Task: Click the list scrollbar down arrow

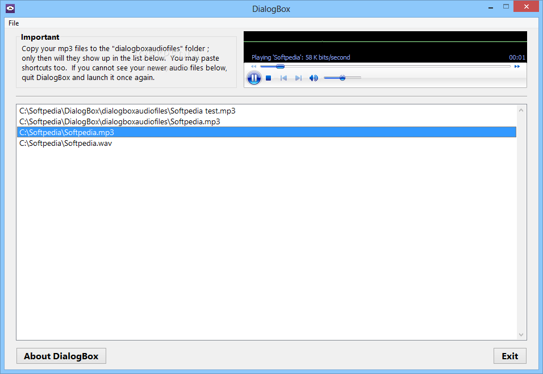Action: [x=521, y=335]
